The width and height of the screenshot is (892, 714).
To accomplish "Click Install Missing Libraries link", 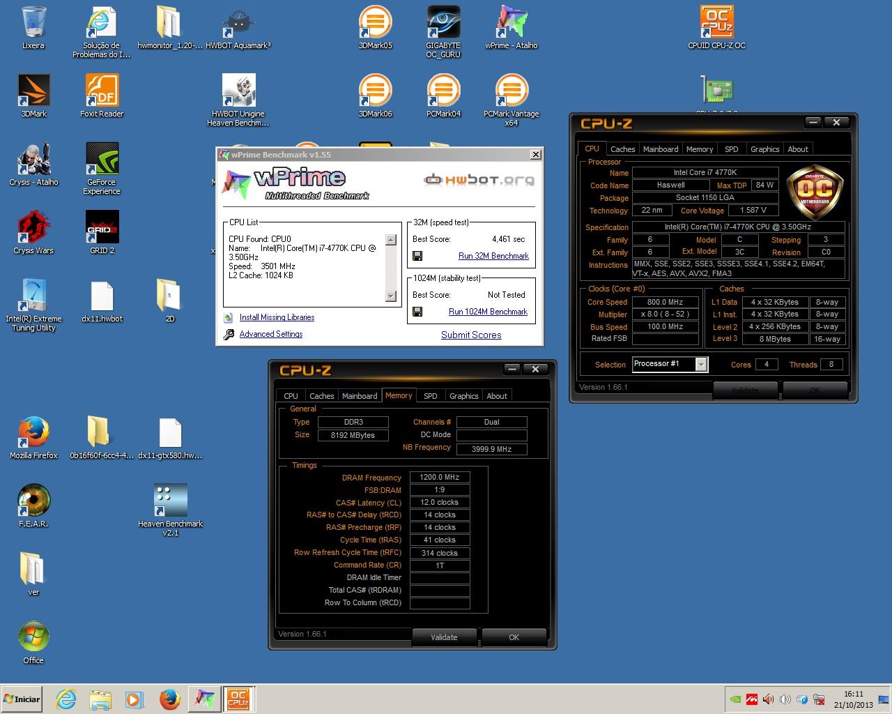I will (x=277, y=317).
